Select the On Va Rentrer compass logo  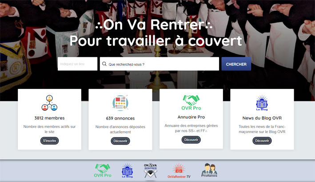150,170
